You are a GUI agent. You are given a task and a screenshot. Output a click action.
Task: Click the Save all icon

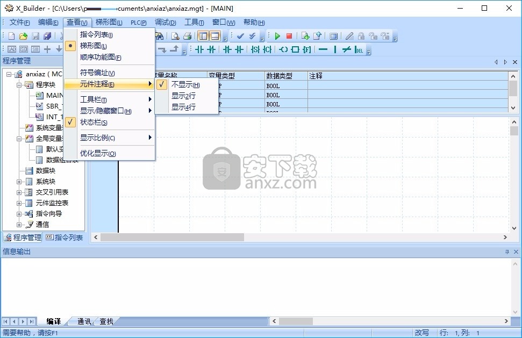pos(47,36)
